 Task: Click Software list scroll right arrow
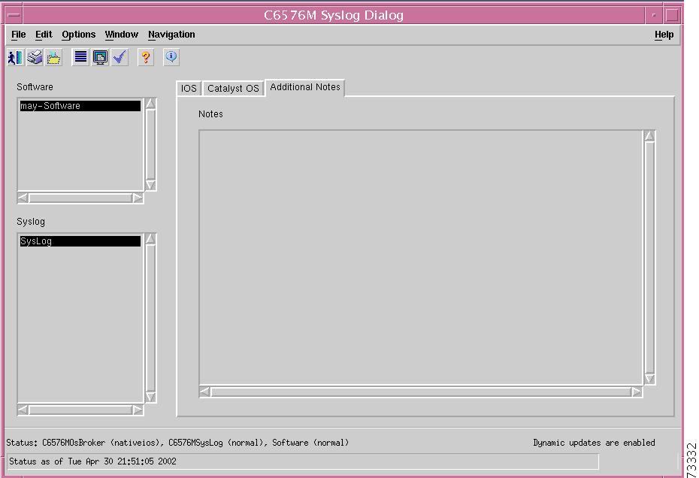138,198
